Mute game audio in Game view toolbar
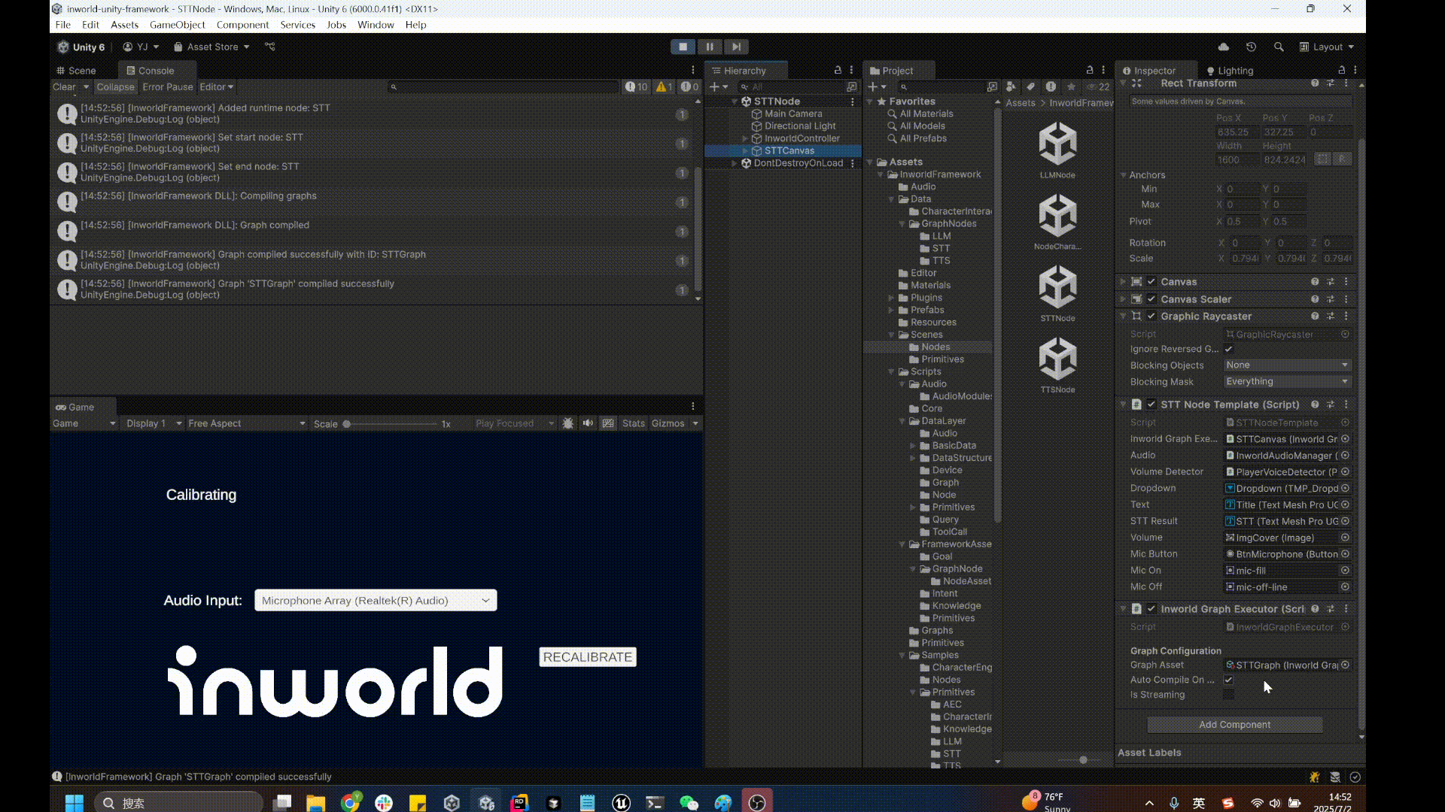This screenshot has width=1445, height=812. 588,423
